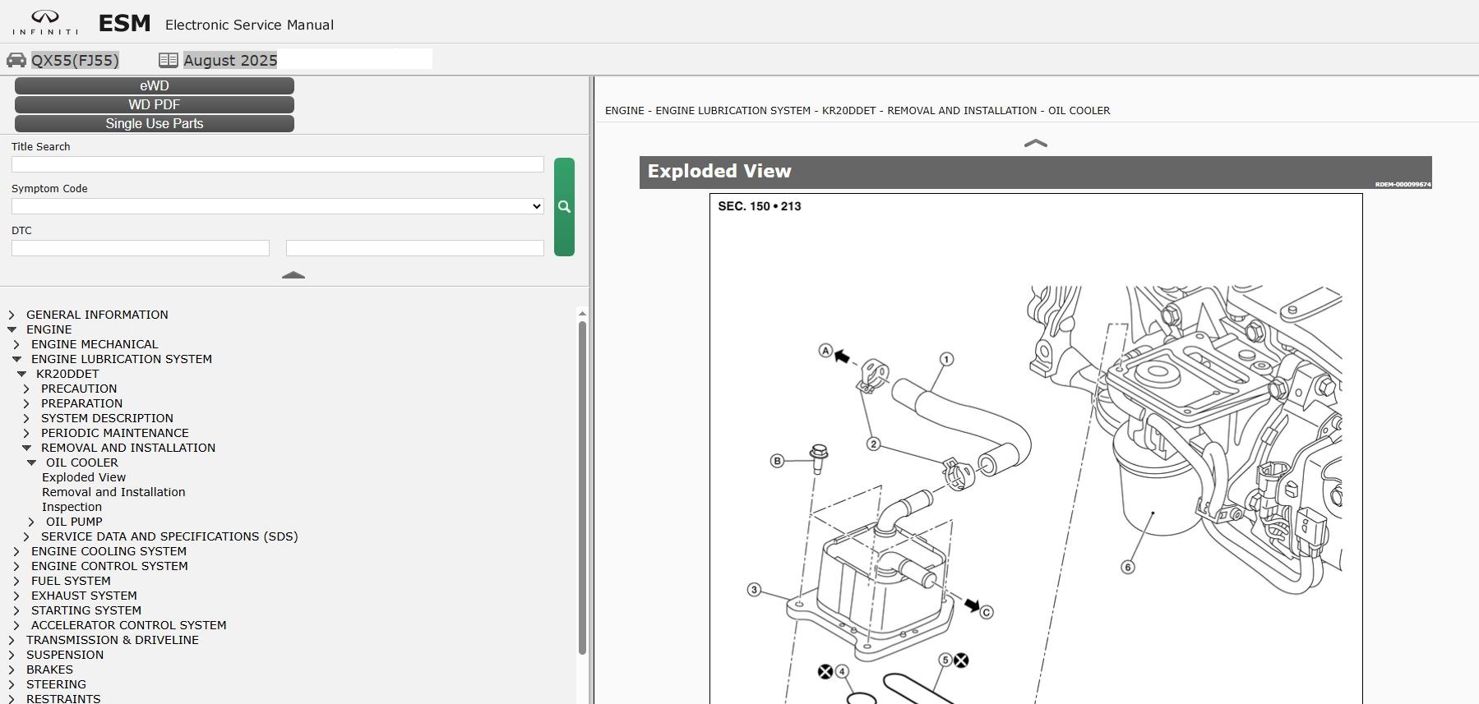
Task: Click the breadcrumb path text
Action: pyautogui.click(x=857, y=110)
